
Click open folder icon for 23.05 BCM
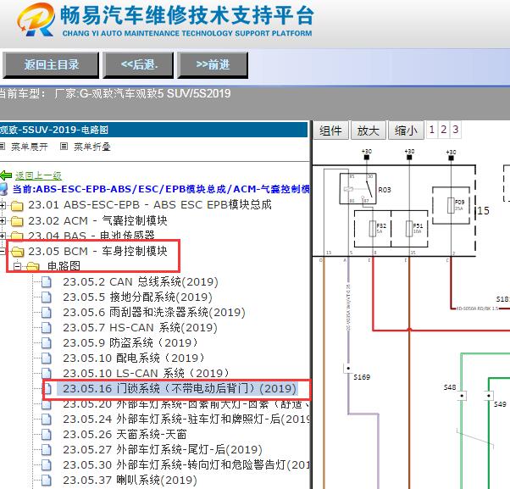17,251
